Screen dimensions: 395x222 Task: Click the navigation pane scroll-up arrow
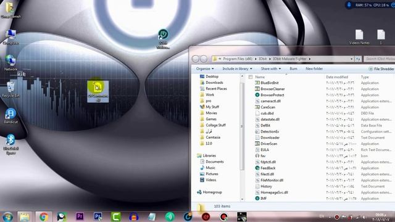pyautogui.click(x=242, y=76)
